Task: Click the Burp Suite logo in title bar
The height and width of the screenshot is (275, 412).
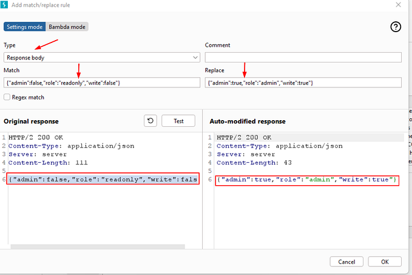Action: point(4,5)
